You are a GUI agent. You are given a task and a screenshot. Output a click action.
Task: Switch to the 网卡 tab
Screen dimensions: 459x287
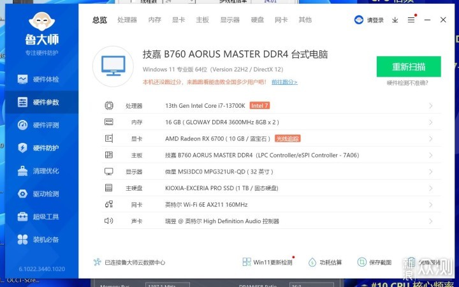coord(281,20)
